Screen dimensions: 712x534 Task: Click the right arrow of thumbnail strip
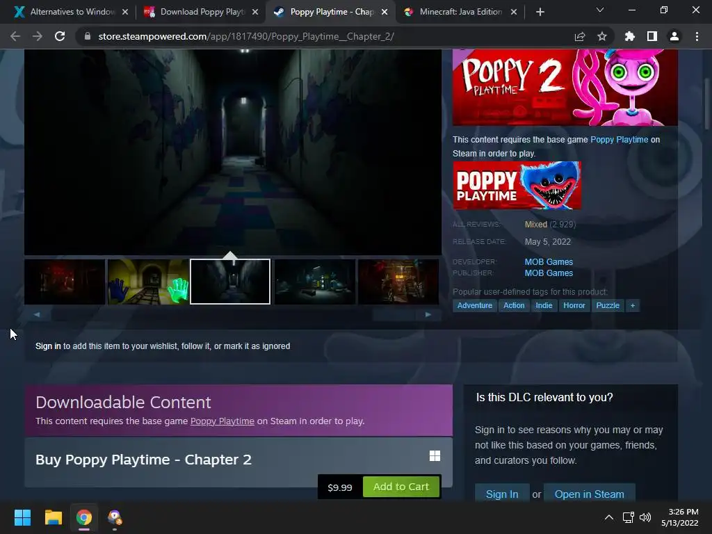click(x=428, y=314)
